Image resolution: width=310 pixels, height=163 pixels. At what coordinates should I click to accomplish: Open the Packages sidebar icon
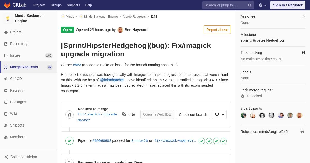point(6,102)
